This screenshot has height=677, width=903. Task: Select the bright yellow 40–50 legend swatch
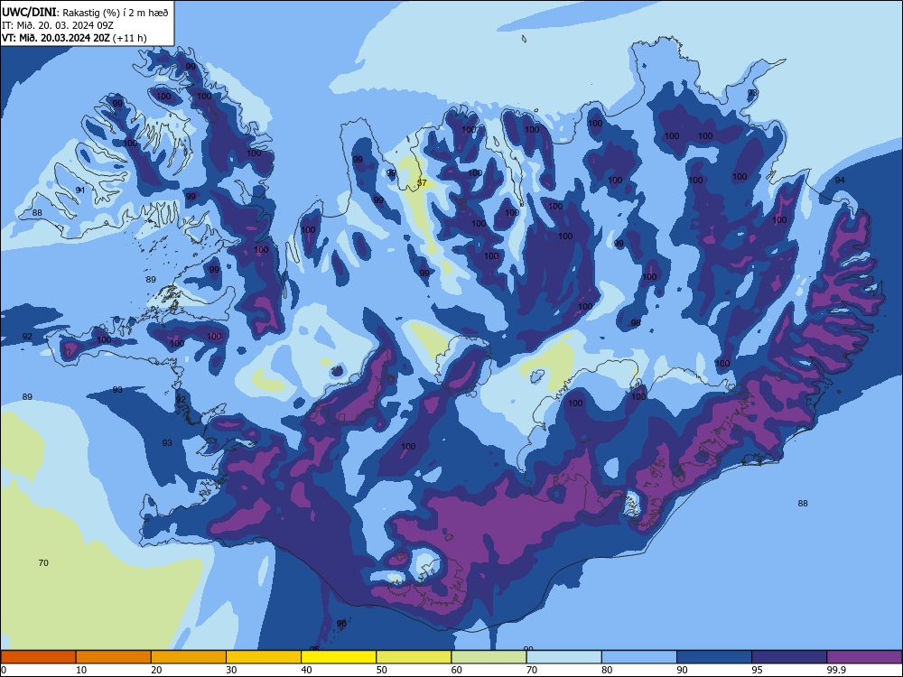(x=339, y=657)
